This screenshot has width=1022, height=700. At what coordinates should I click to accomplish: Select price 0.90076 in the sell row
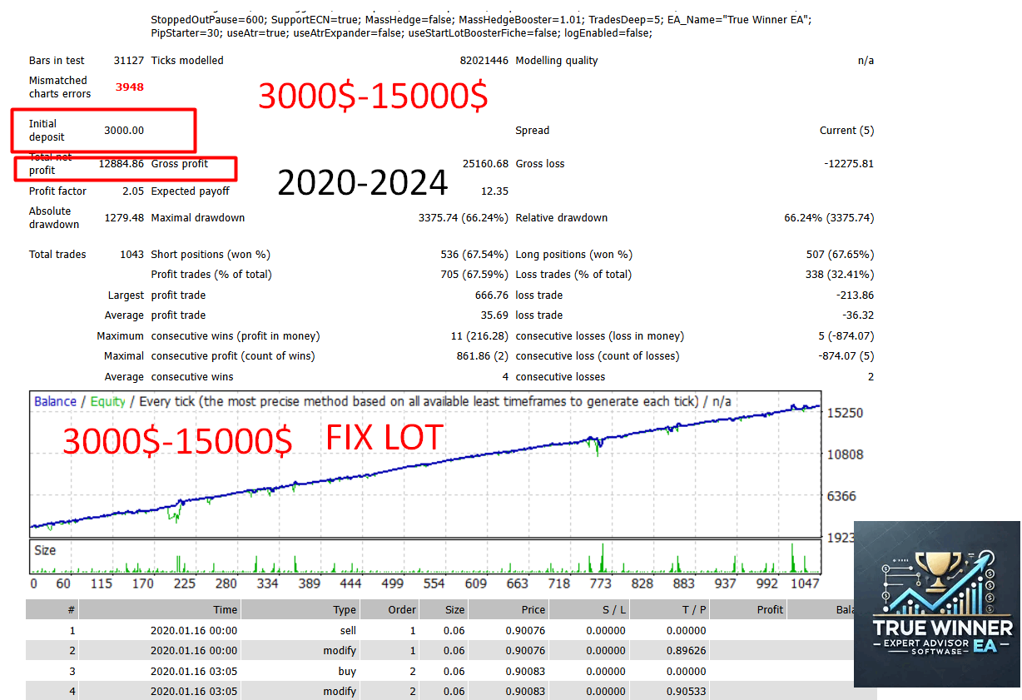tap(525, 631)
